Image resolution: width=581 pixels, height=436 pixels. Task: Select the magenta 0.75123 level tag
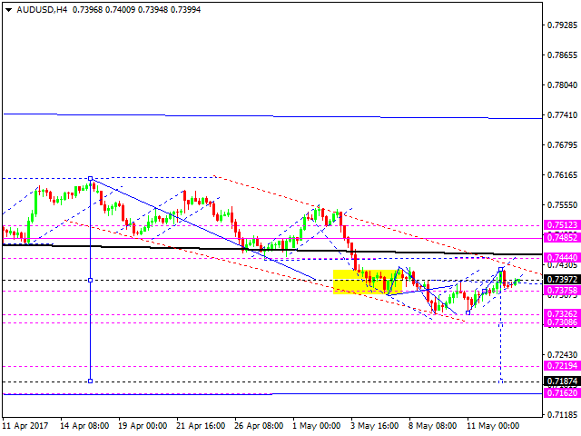pyautogui.click(x=562, y=225)
